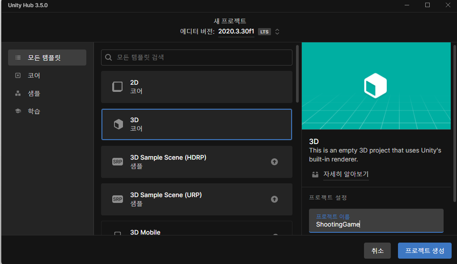
Task: Open the editor version selector arrows
Action: point(277,32)
